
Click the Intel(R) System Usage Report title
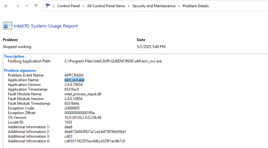click(46, 26)
